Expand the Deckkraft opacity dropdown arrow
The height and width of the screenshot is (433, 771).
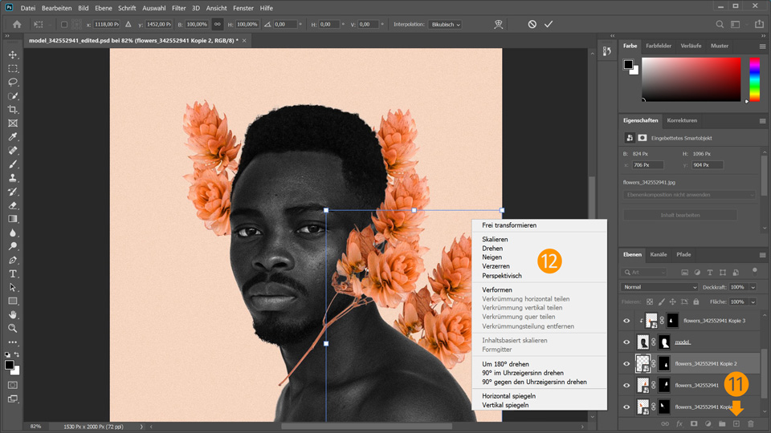coord(753,287)
